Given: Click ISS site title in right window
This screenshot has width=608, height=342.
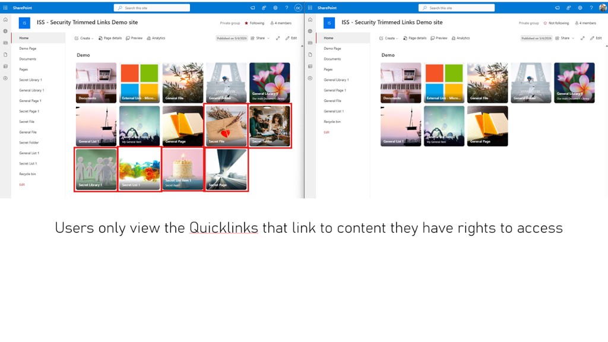Looking at the screenshot, I should pos(392,23).
